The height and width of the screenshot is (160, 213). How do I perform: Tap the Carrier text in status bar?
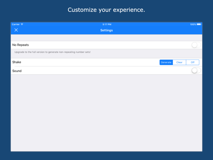pyautogui.click(x=15, y=24)
